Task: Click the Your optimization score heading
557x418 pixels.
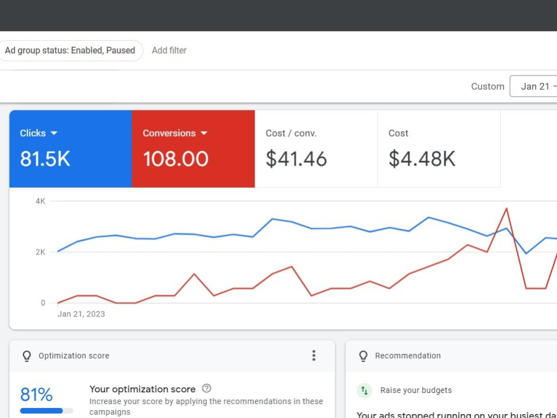Action: point(143,389)
